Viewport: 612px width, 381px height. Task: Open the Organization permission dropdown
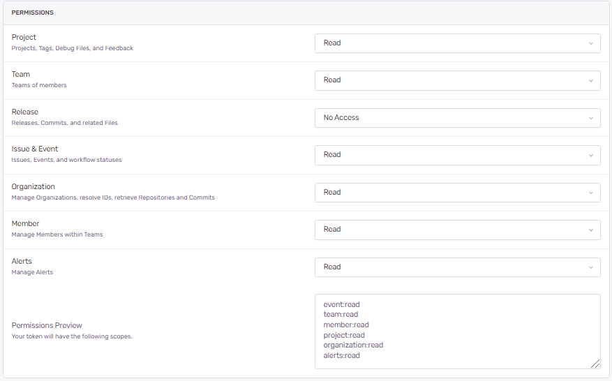point(458,193)
